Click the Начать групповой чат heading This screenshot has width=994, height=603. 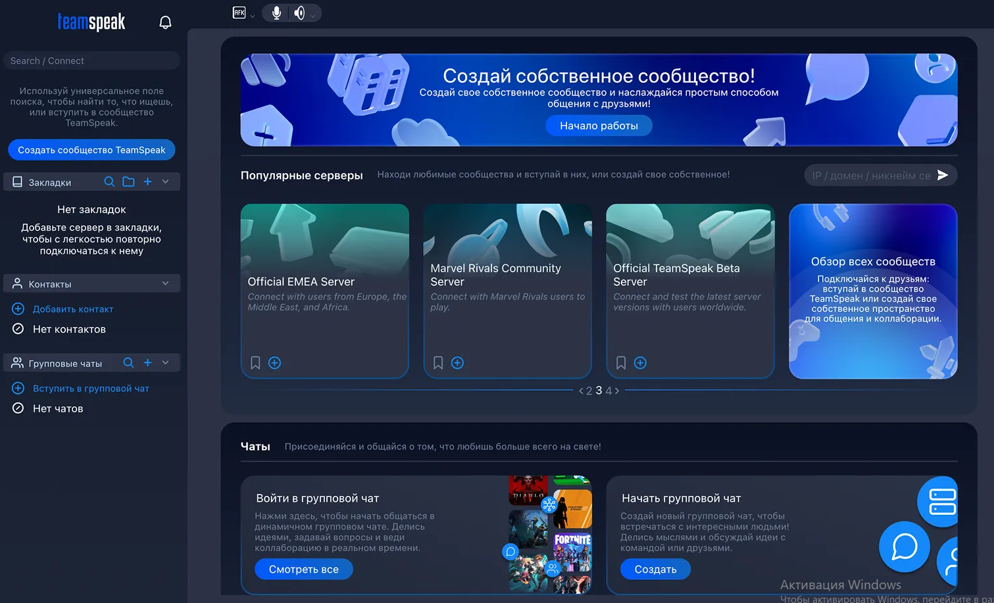point(681,498)
